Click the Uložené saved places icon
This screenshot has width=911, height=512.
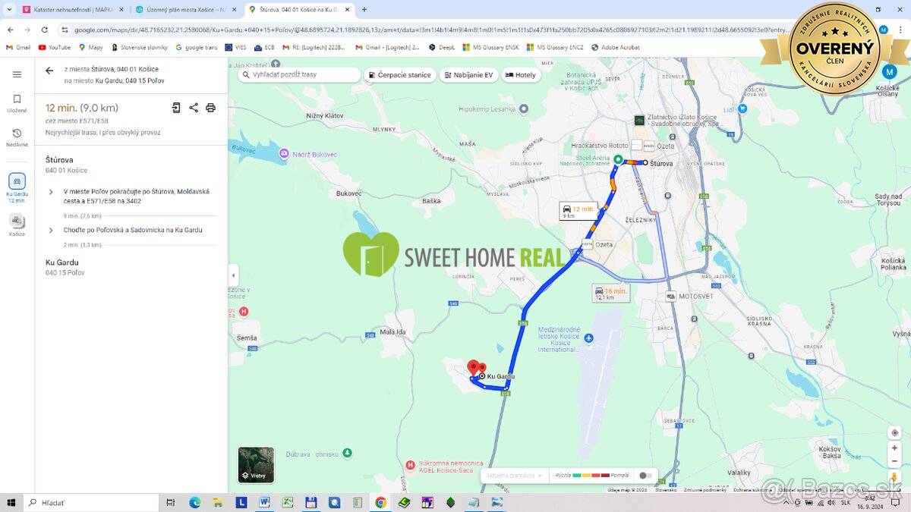tap(17, 100)
